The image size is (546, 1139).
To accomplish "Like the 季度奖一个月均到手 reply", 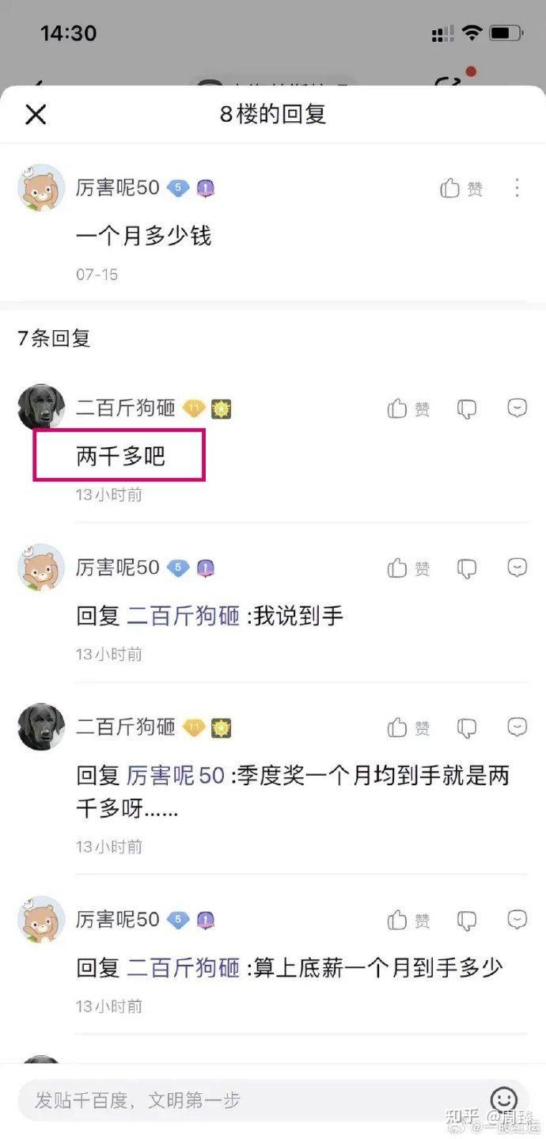I will [x=409, y=727].
